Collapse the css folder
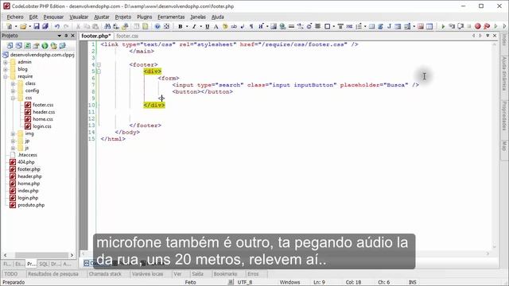The height and width of the screenshot is (286, 509). coord(14,98)
